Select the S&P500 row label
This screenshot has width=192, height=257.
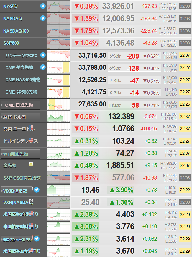click(x=11, y=43)
